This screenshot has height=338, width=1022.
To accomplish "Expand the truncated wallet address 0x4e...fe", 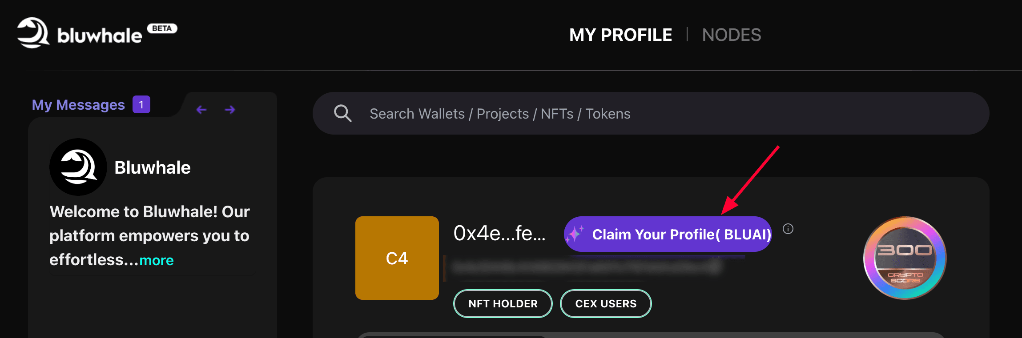I will pyautogui.click(x=499, y=233).
